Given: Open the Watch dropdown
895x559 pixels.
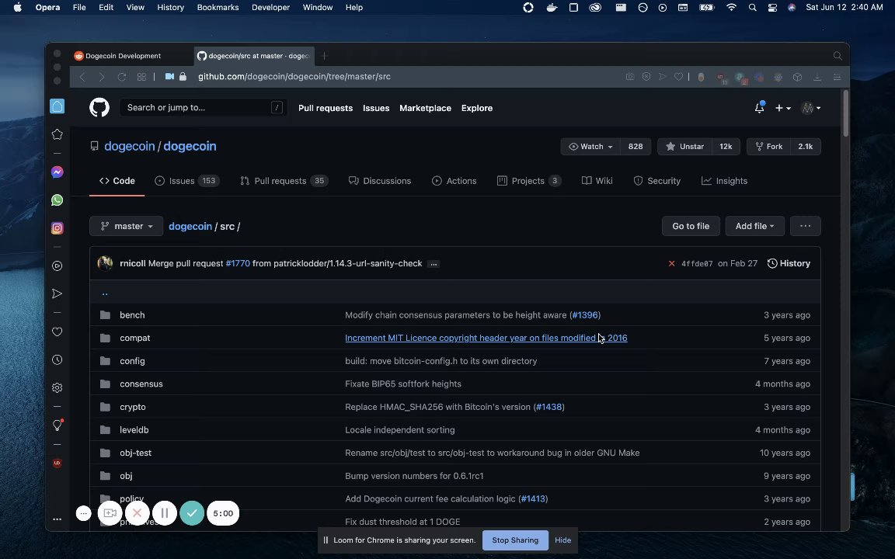Looking at the screenshot, I should [x=590, y=147].
